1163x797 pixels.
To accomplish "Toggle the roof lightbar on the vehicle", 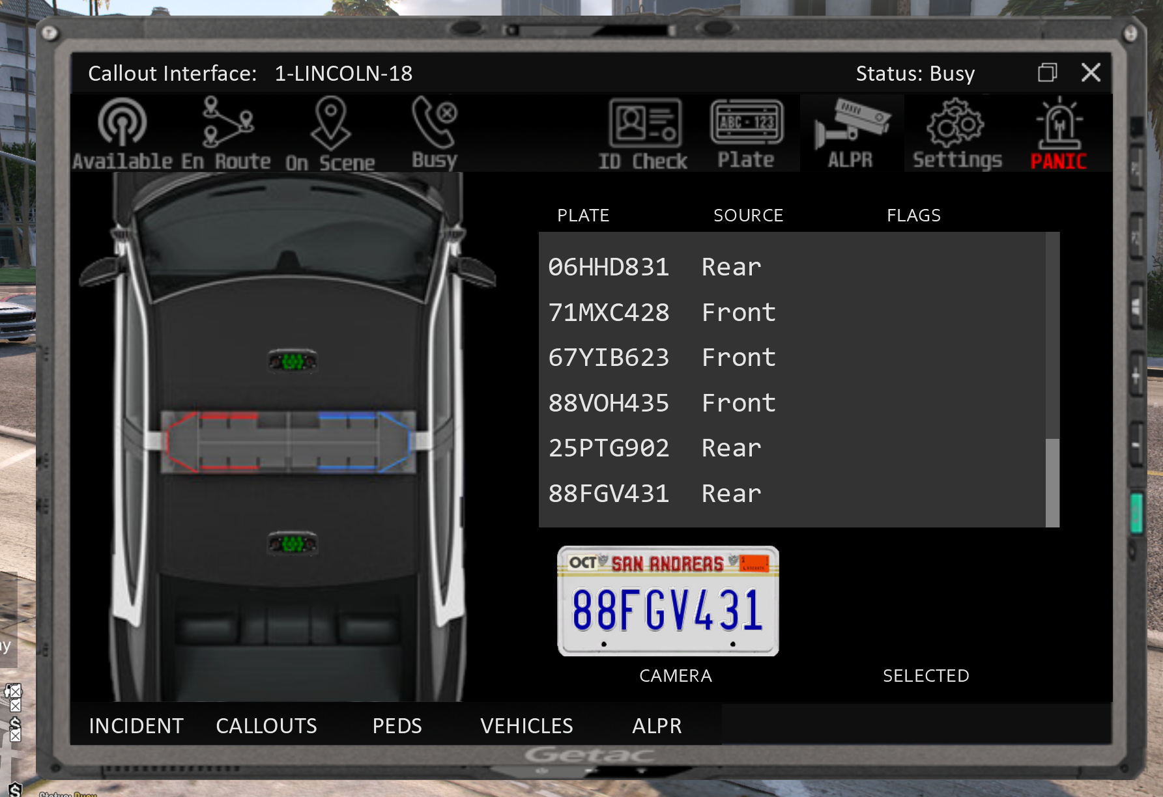I will pyautogui.click(x=288, y=441).
